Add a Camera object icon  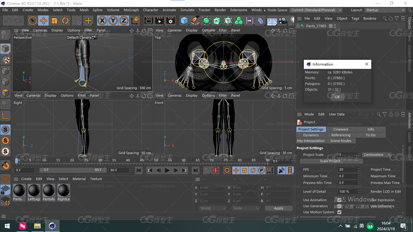pyautogui.click(x=282, y=21)
